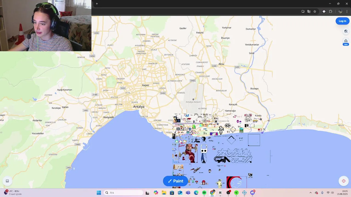Click the taskbar search box Ara
Image resolution: width=351 pixels, height=197 pixels.
123,193
